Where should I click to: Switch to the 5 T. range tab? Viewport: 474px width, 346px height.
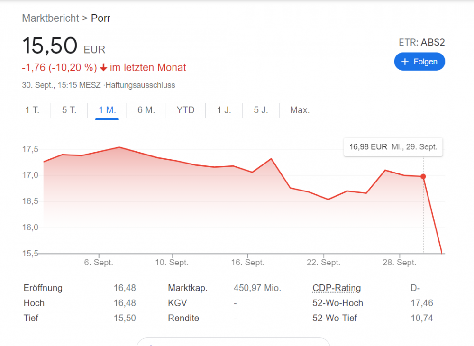69,110
